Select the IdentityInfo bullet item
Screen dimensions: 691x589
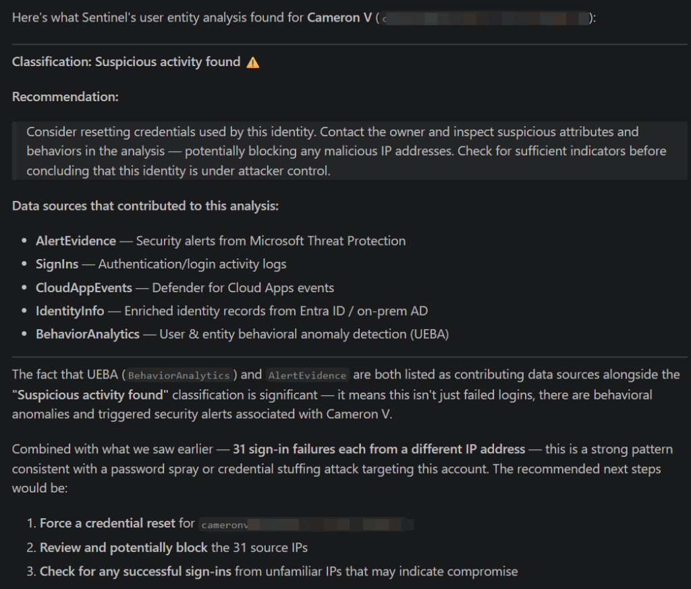tap(231, 311)
